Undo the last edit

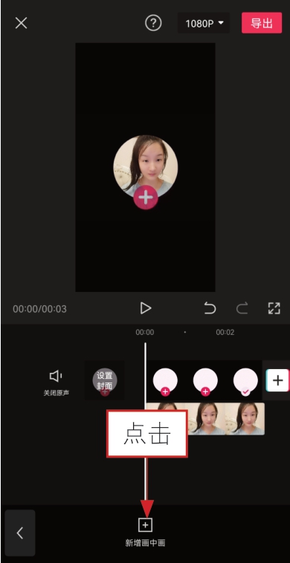pos(210,308)
